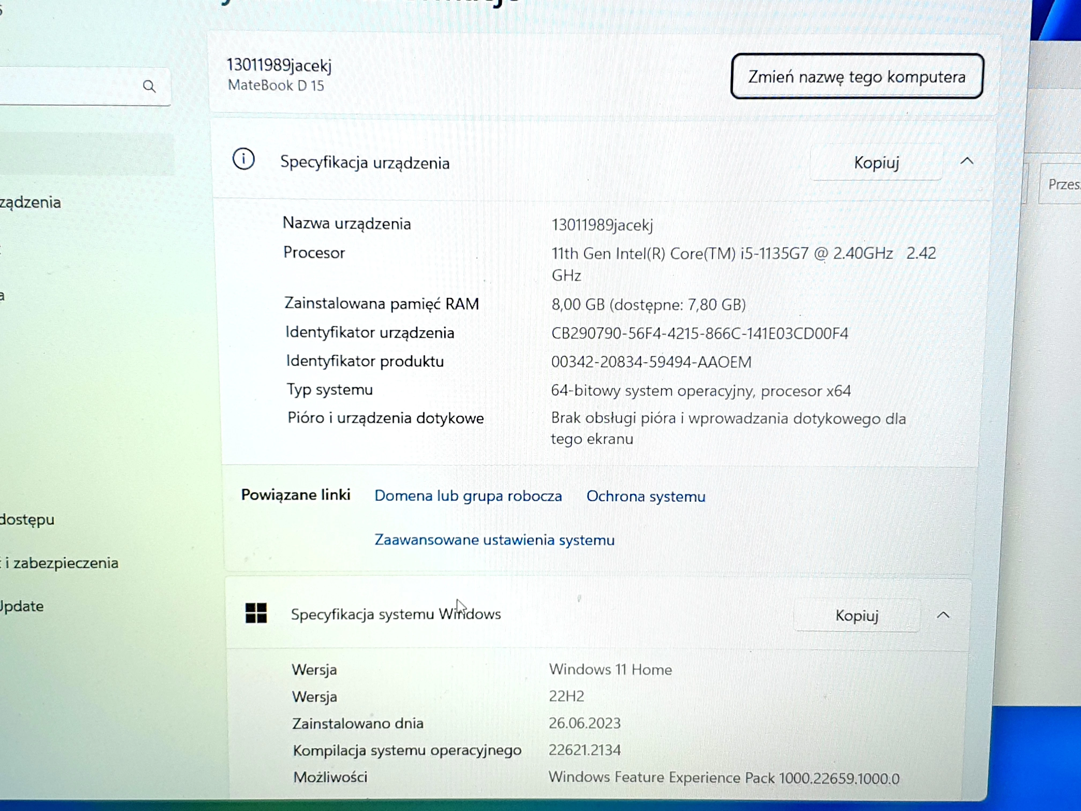Screen dimensions: 1081x811
Task: Click the Identyfikator urządzenia label
Action: pos(370,332)
